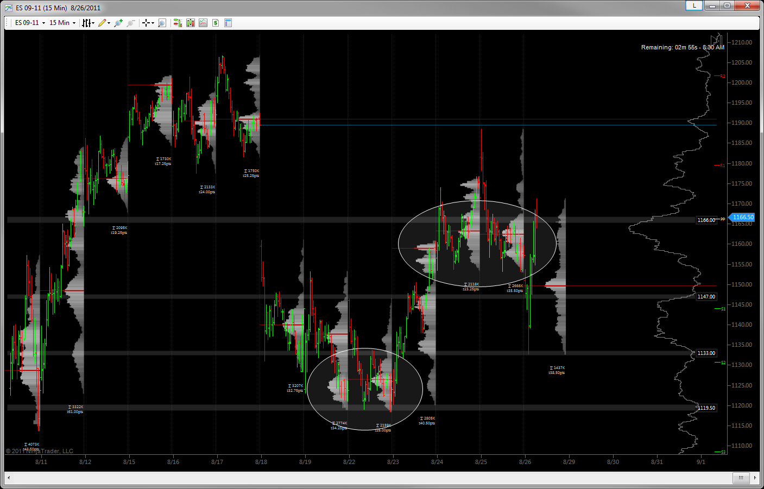Minimize the chart window
The height and width of the screenshot is (489, 764).
click(x=712, y=5)
